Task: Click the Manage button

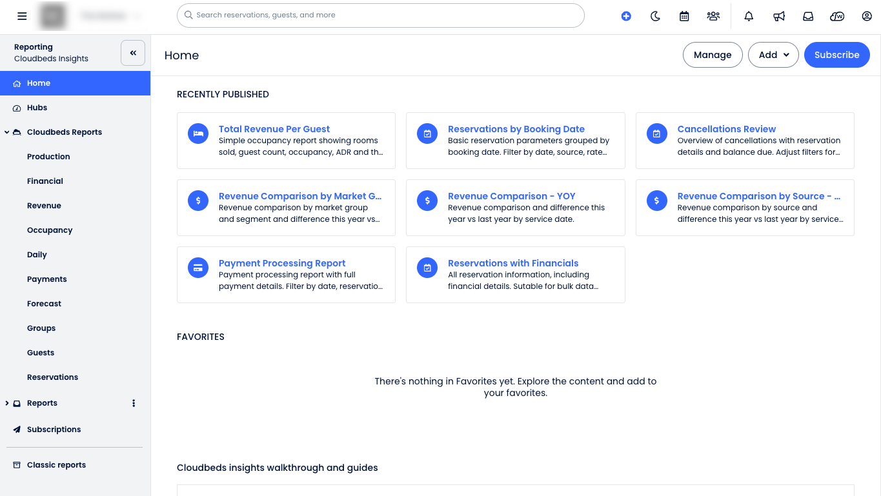Action: pos(713,55)
